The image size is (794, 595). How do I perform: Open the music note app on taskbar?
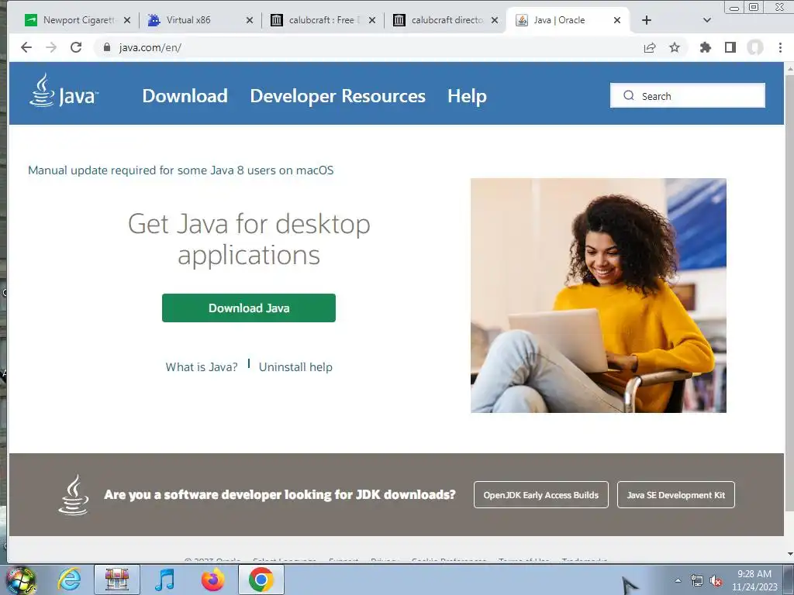(x=164, y=580)
